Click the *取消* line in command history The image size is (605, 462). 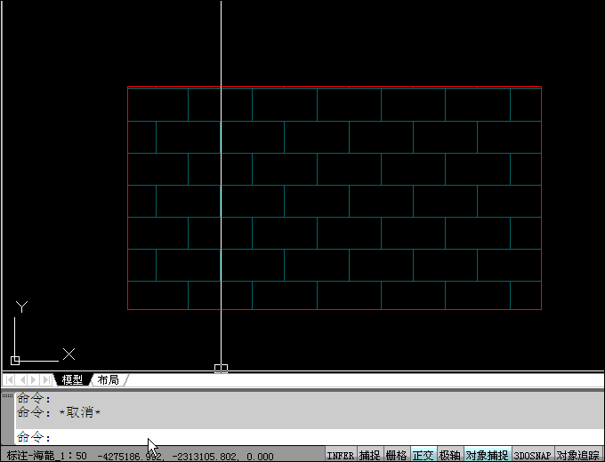59,412
